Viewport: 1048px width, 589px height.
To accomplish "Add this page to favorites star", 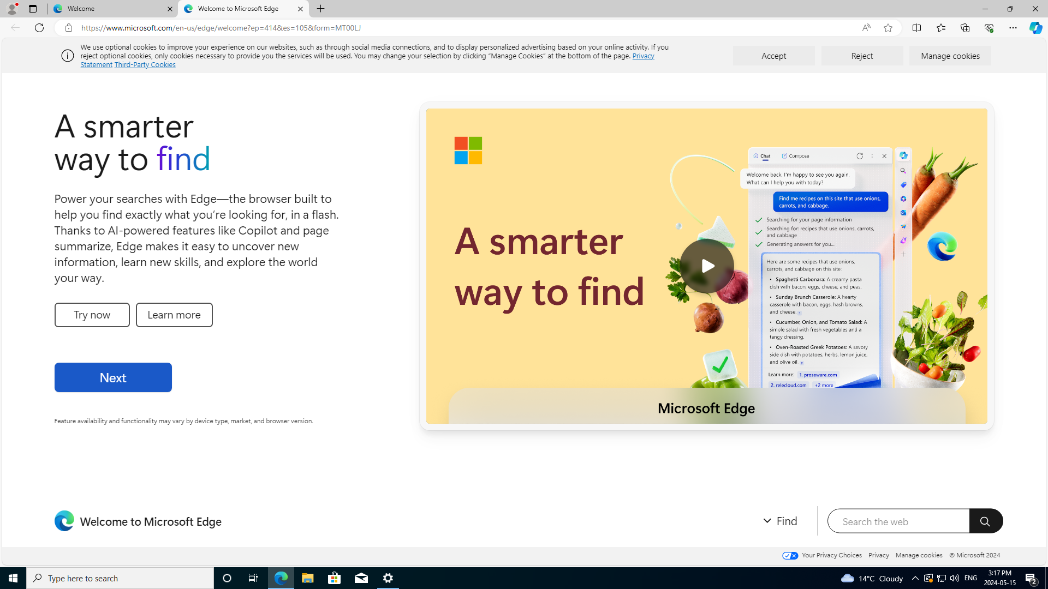I will click(888, 28).
